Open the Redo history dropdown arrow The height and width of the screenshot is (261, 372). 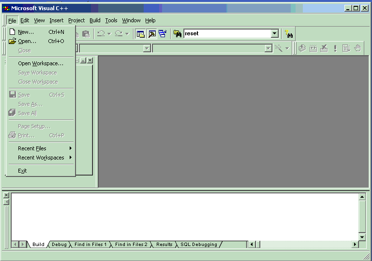pyautogui.click(x=127, y=34)
